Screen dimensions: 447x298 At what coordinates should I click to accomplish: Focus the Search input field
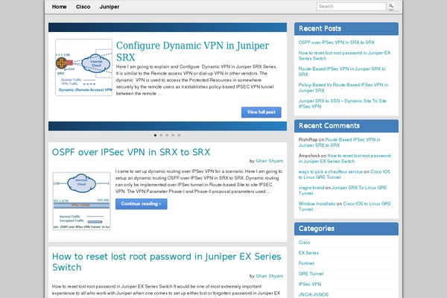(x=351, y=7)
